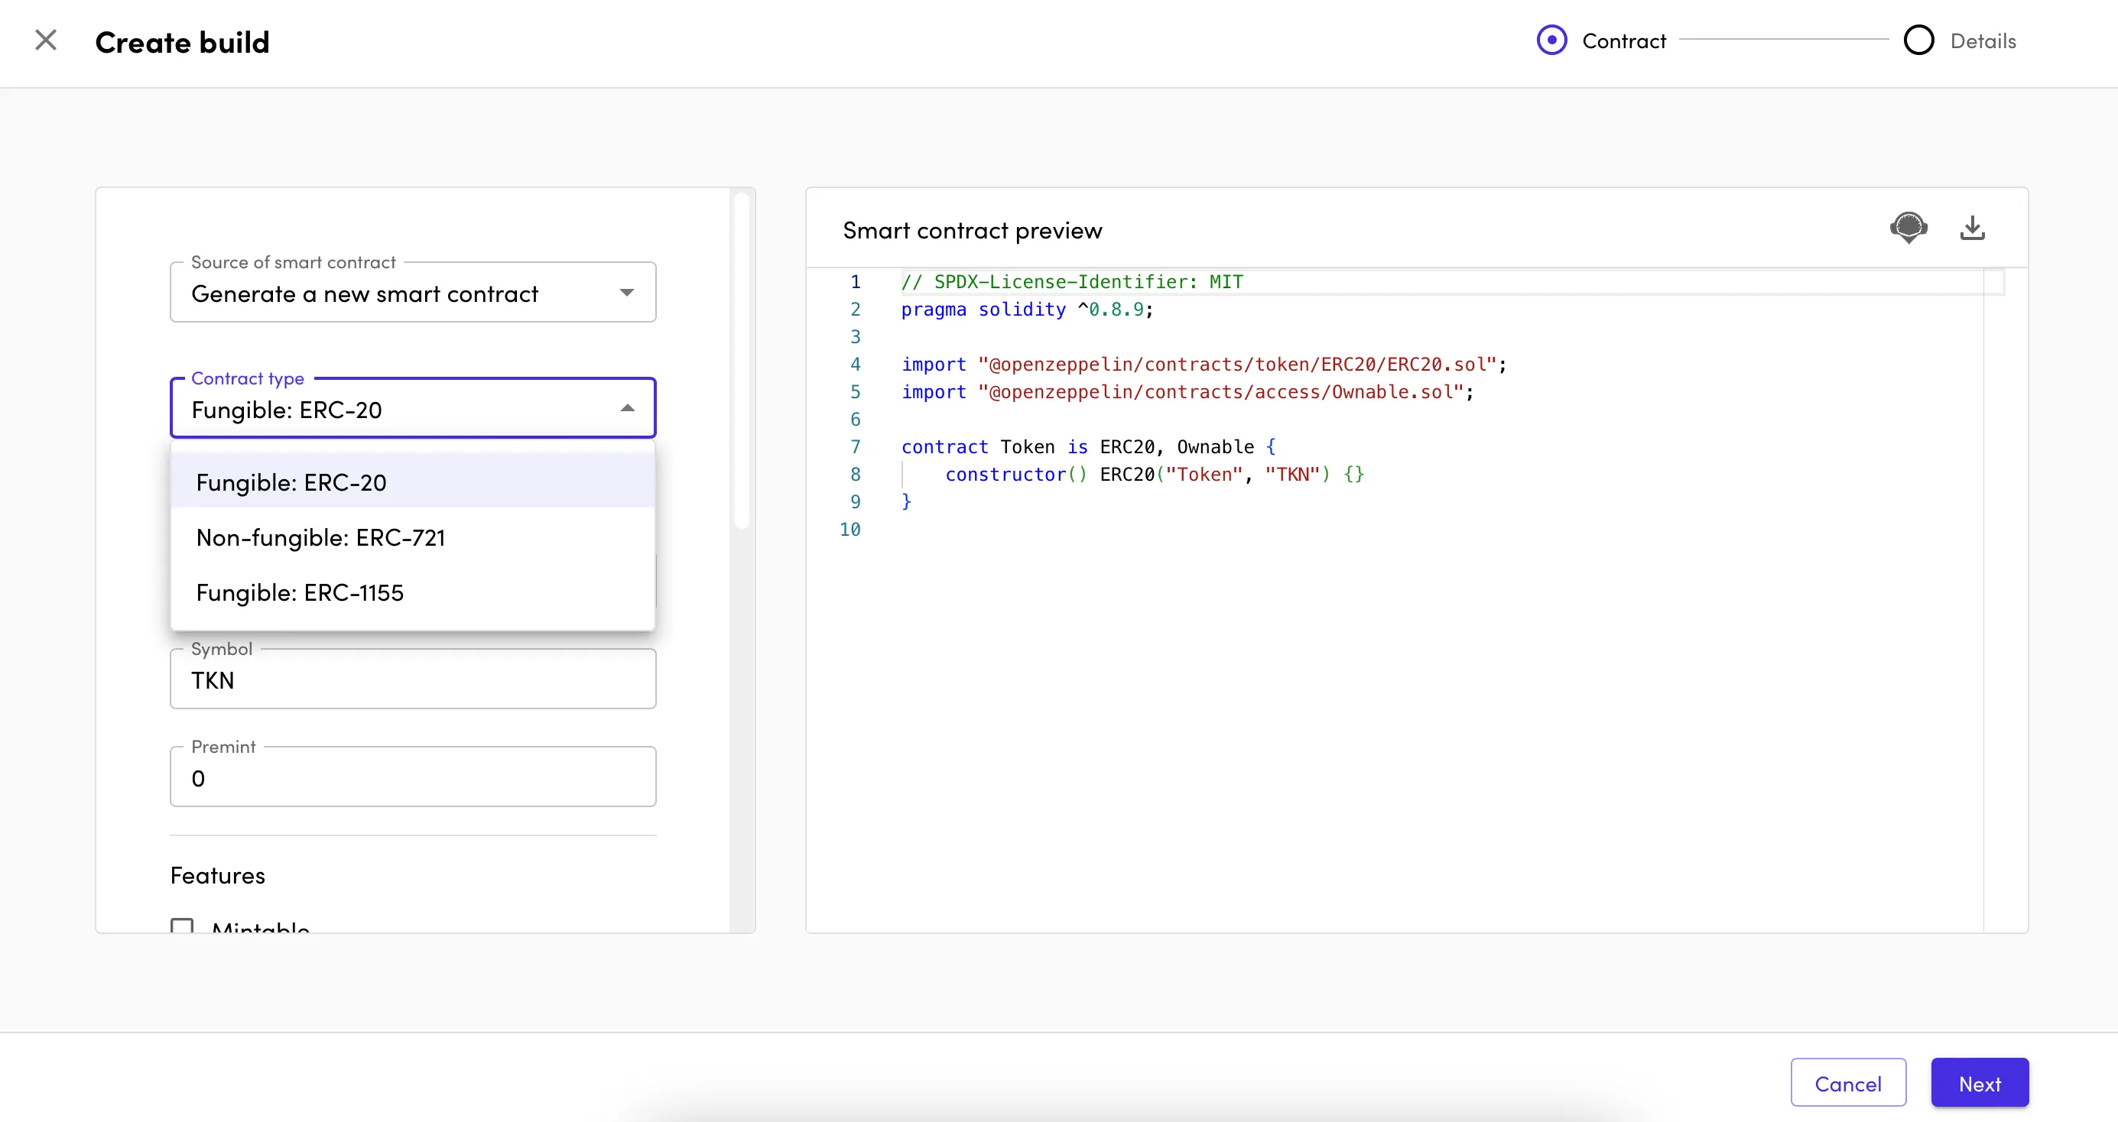Switch to the Details step
2118x1122 pixels.
1984,40
